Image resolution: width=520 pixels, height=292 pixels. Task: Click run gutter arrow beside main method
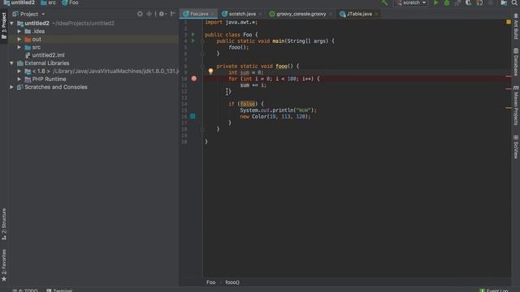193,41
